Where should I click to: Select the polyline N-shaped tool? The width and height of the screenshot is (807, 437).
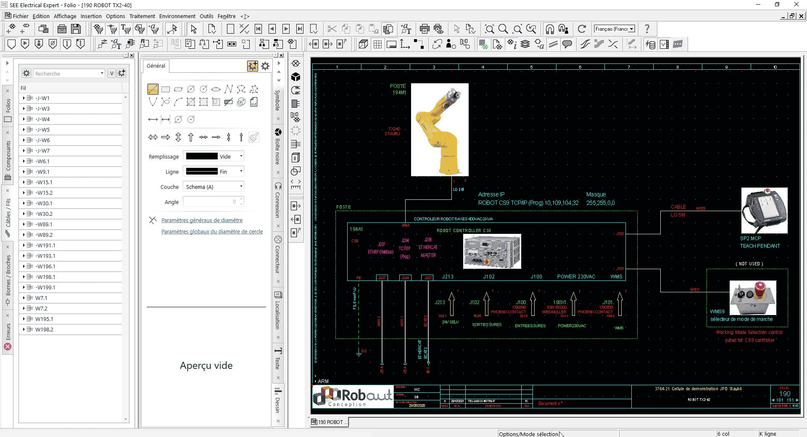pos(229,89)
